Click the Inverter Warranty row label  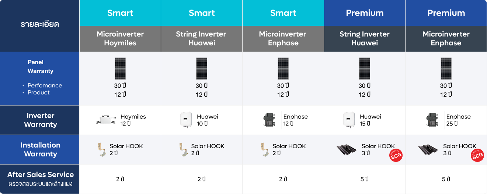(40, 120)
